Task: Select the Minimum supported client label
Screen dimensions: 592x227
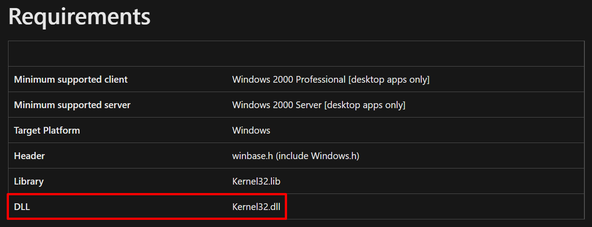Action: (x=71, y=80)
